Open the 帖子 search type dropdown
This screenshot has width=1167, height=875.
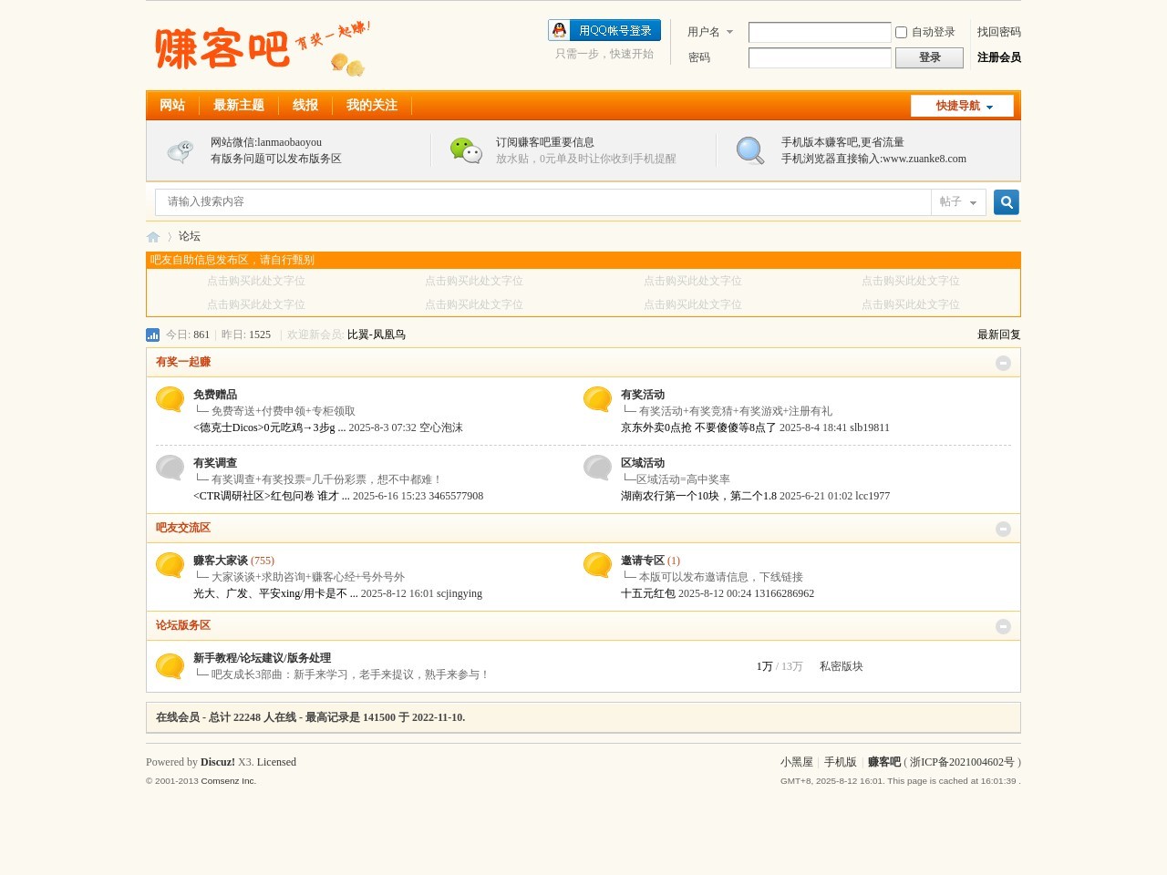tap(957, 201)
